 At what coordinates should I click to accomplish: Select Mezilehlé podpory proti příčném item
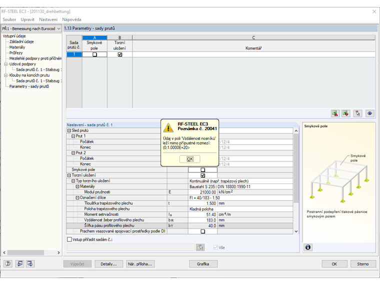coord(35,58)
